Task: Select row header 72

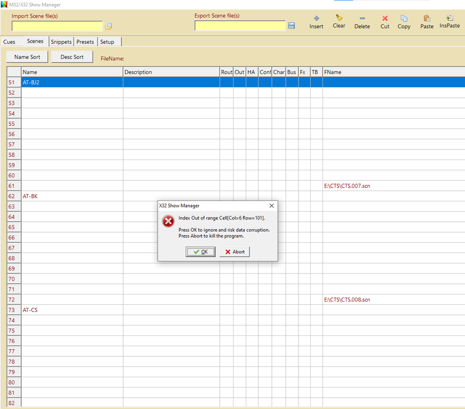Action: (x=14, y=300)
